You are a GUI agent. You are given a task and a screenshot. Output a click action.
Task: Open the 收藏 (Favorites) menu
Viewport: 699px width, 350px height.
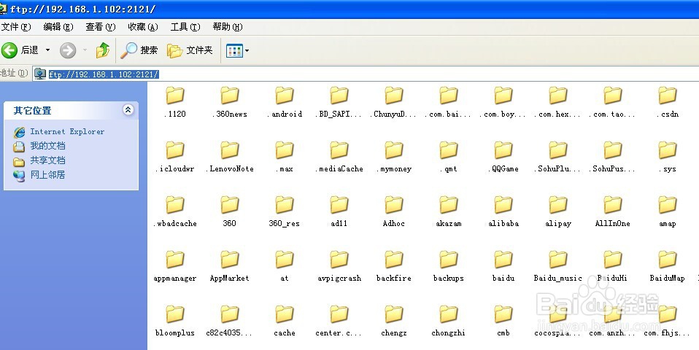143,27
